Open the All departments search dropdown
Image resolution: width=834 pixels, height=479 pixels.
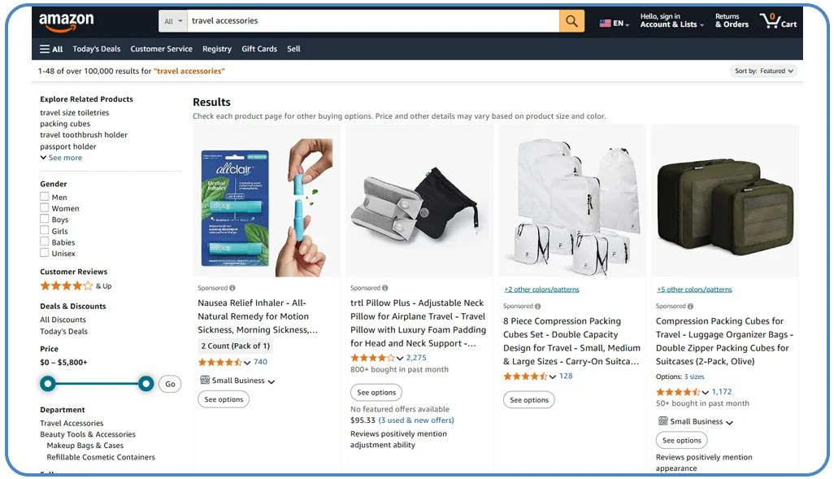tap(173, 21)
